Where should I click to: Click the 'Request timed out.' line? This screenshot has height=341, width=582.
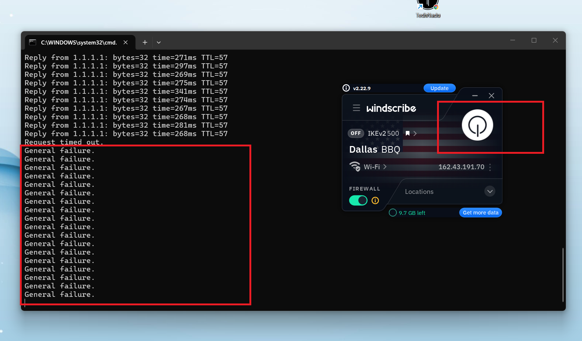[x=64, y=142]
